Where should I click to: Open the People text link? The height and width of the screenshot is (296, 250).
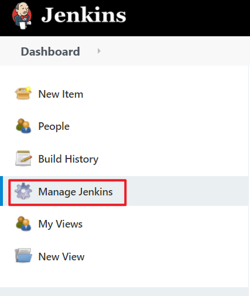(54, 126)
